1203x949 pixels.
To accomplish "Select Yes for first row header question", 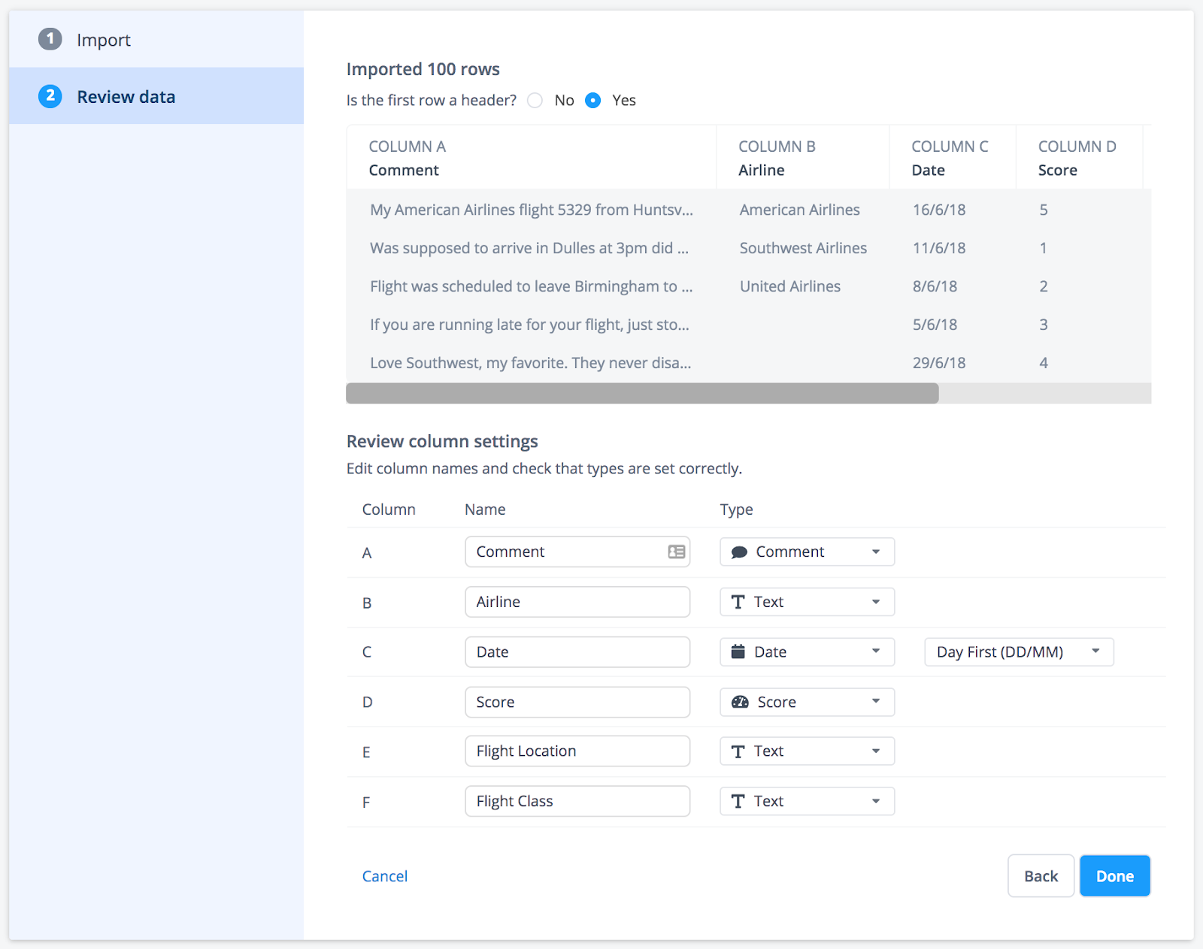I will (592, 100).
